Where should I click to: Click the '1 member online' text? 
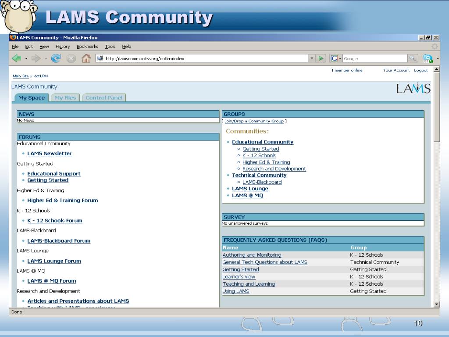pos(347,70)
